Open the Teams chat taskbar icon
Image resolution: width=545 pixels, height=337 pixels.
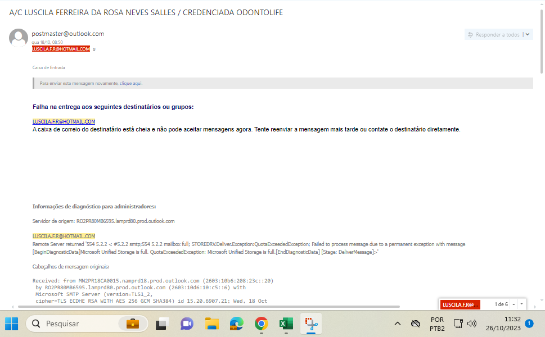coord(187,324)
